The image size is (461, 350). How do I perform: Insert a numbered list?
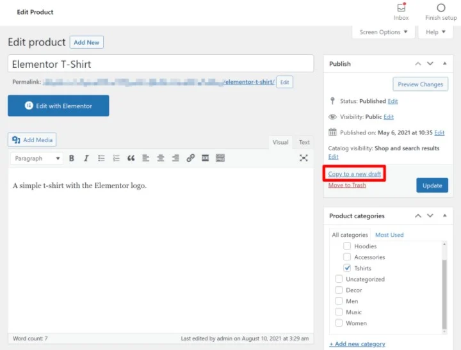(x=116, y=159)
